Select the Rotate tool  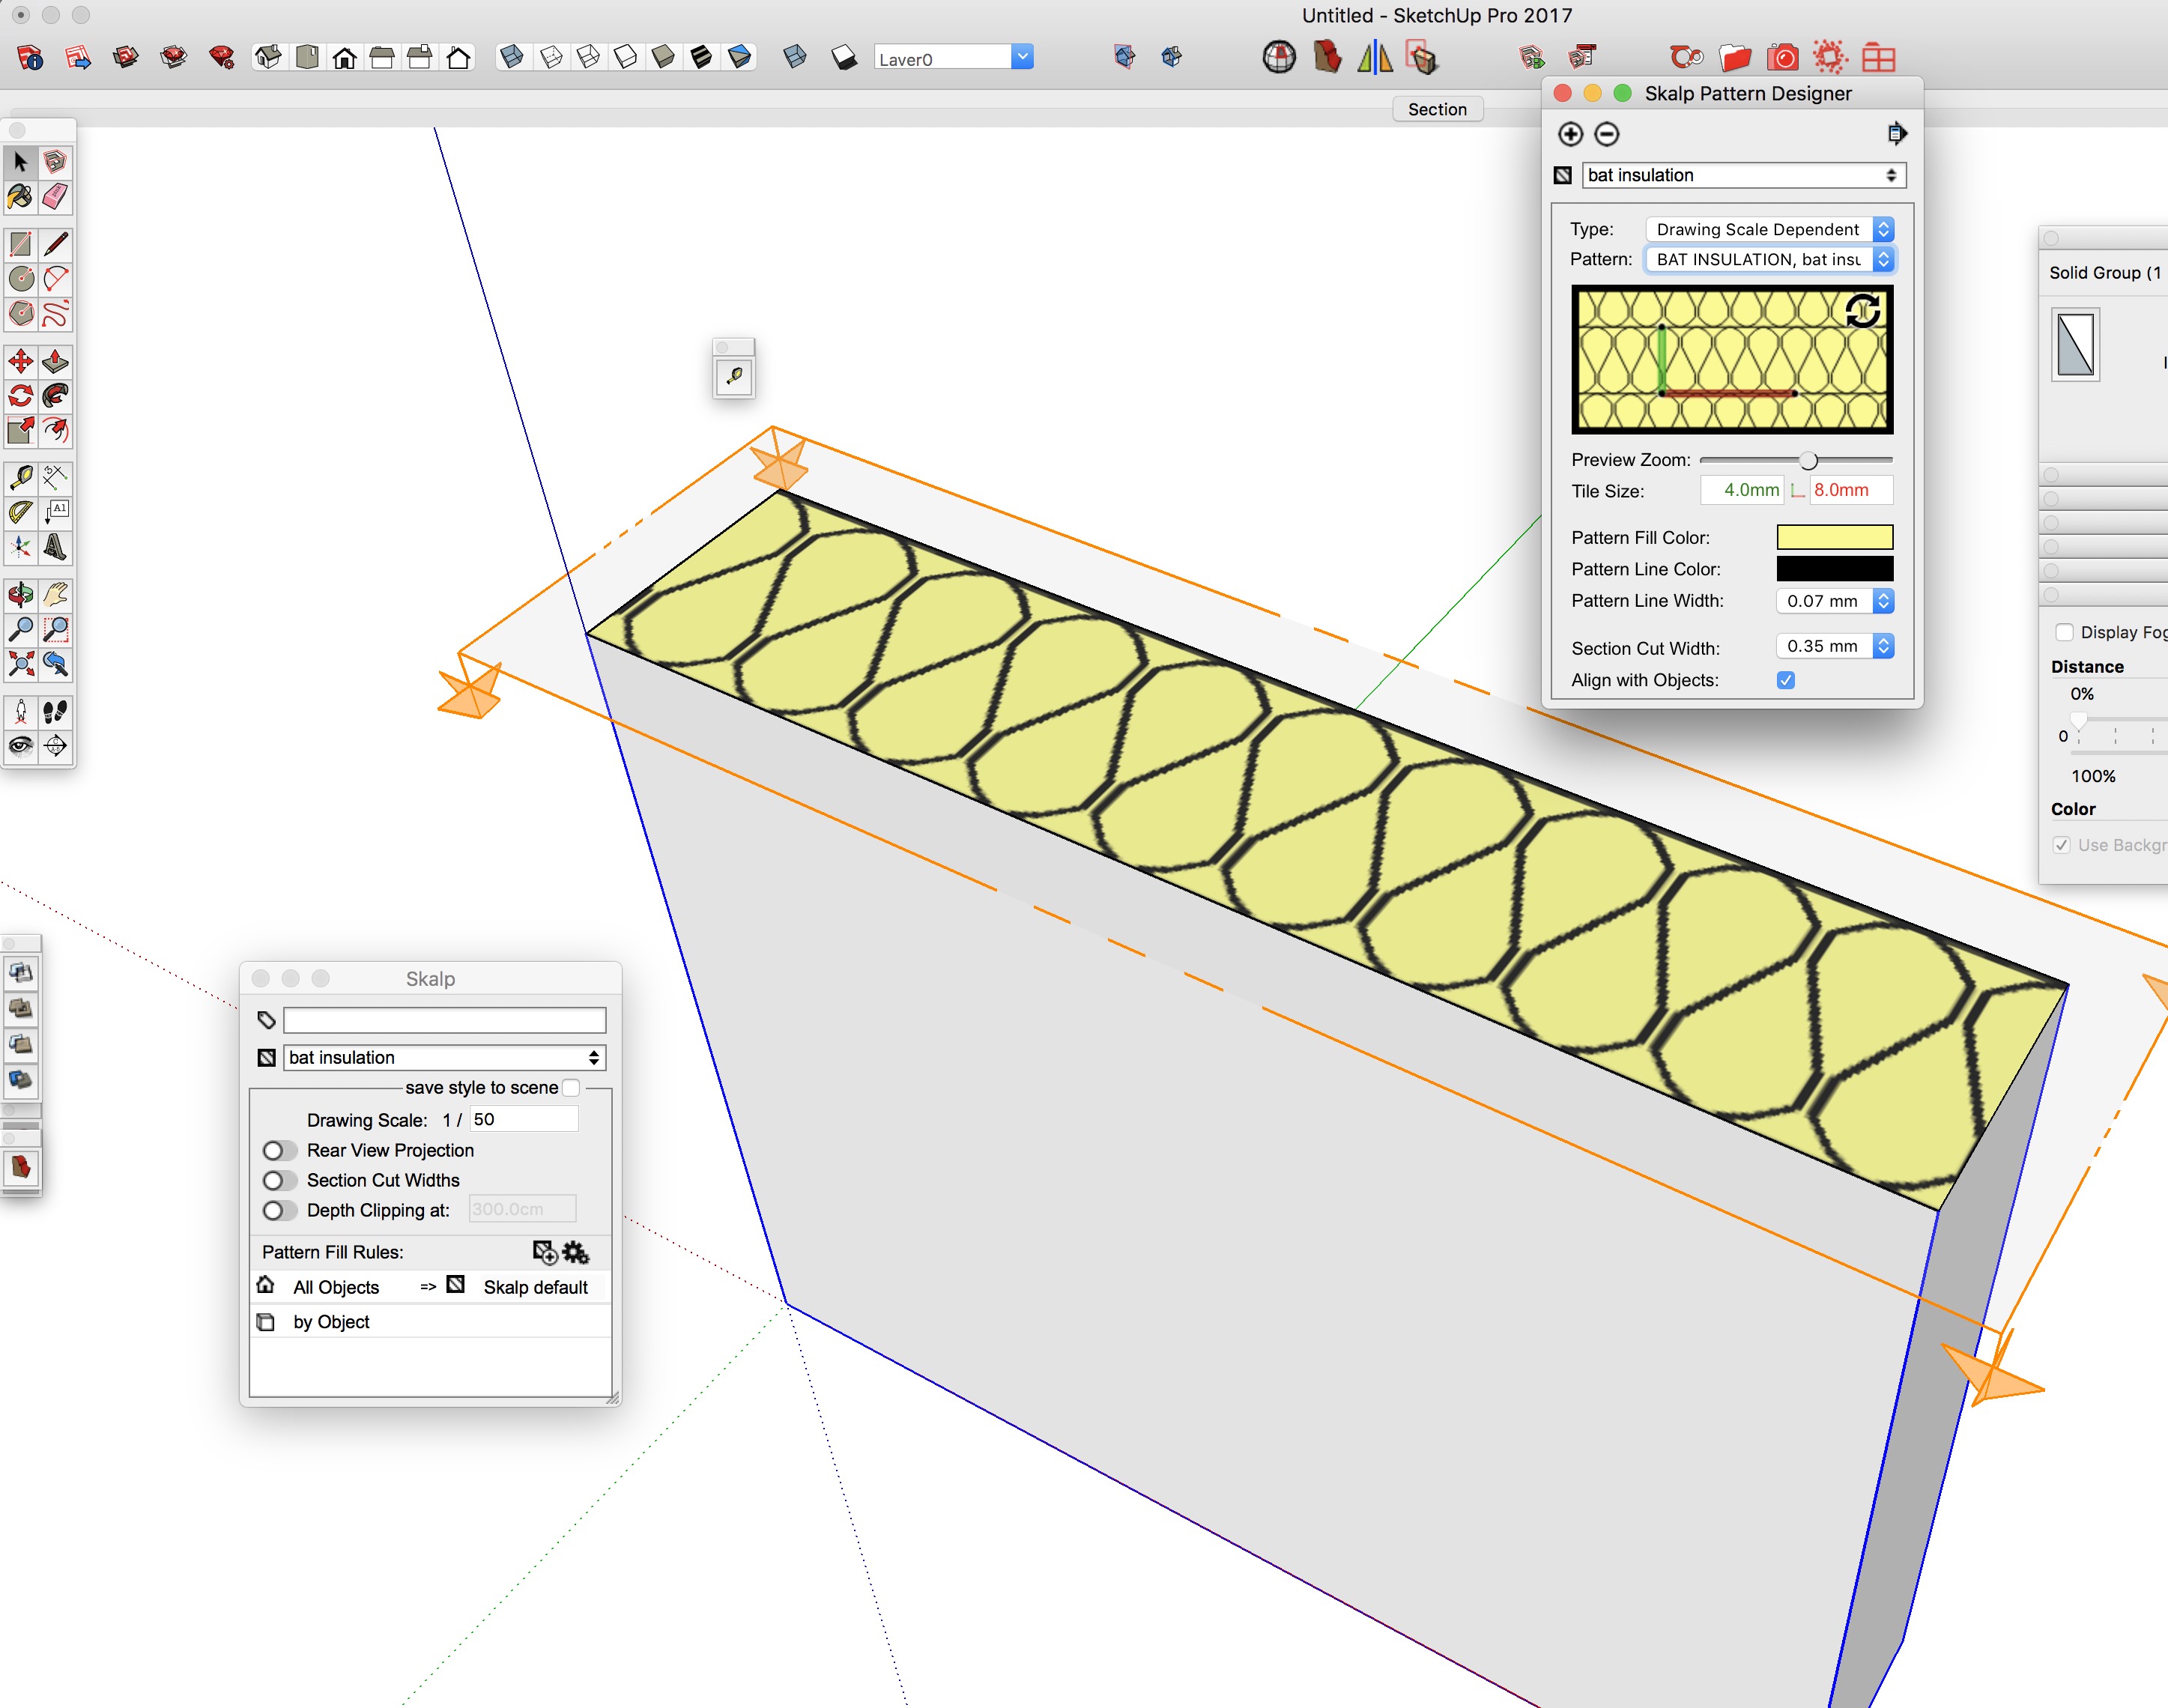pyautogui.click(x=20, y=396)
